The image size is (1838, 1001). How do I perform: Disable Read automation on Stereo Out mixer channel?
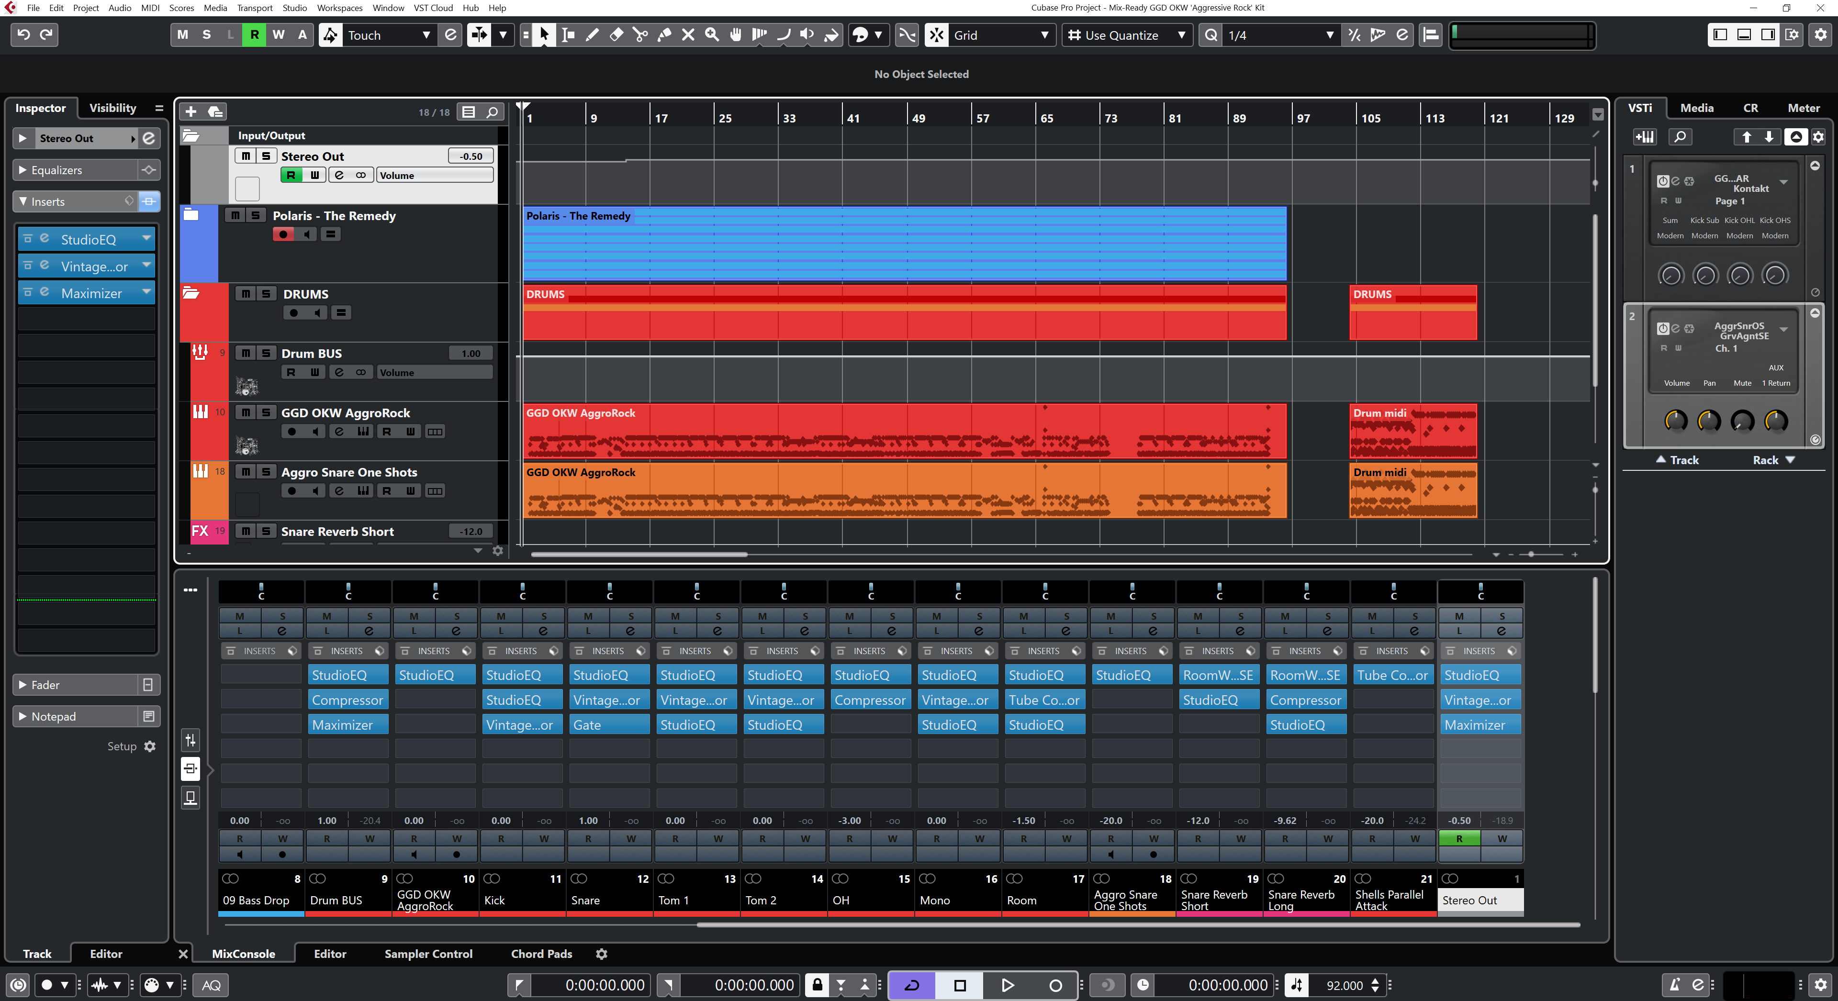point(1458,838)
